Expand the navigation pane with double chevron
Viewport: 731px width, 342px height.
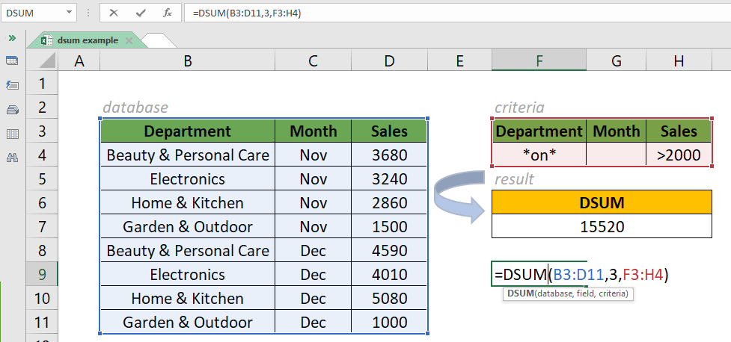click(12, 38)
